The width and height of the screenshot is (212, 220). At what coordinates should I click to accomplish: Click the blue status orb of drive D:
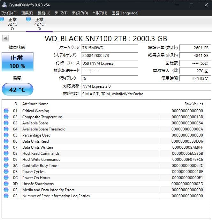28,19
